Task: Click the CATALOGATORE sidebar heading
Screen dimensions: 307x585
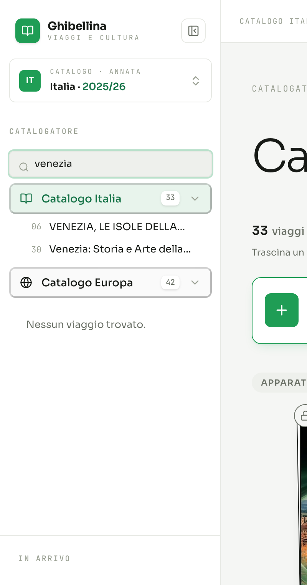Action: click(44, 131)
